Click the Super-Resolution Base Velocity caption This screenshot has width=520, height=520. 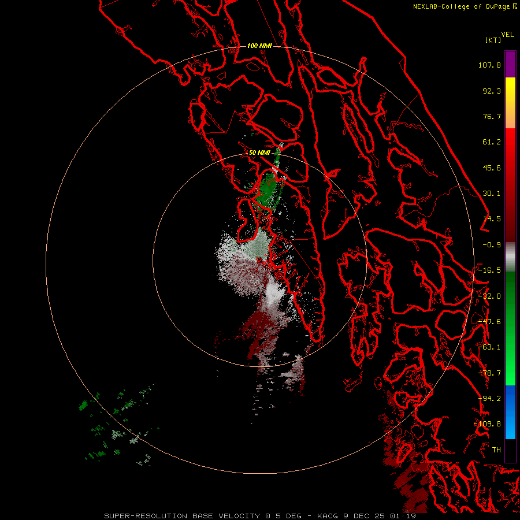(x=260, y=516)
